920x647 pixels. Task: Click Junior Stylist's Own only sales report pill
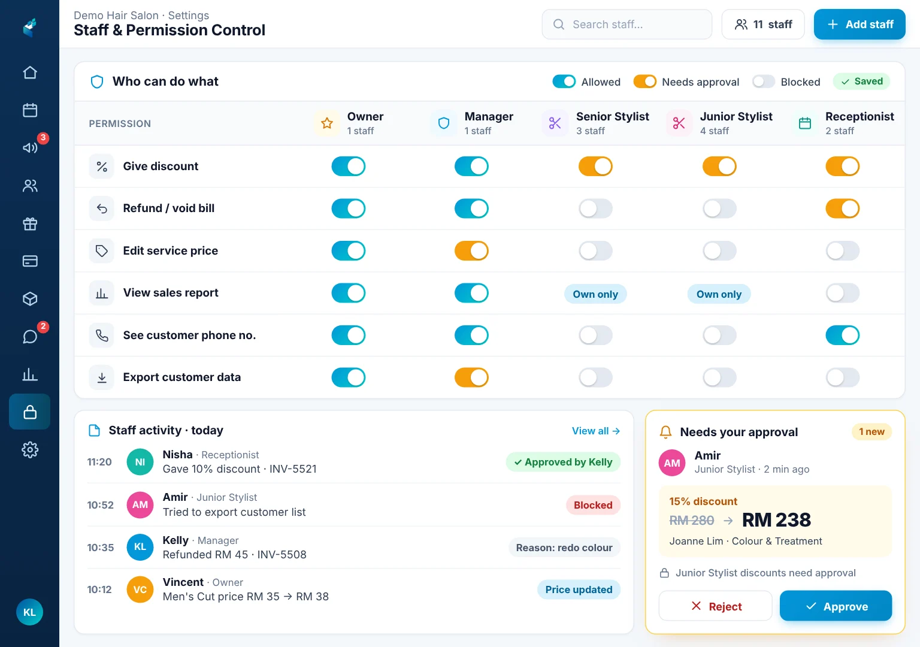[x=719, y=294]
